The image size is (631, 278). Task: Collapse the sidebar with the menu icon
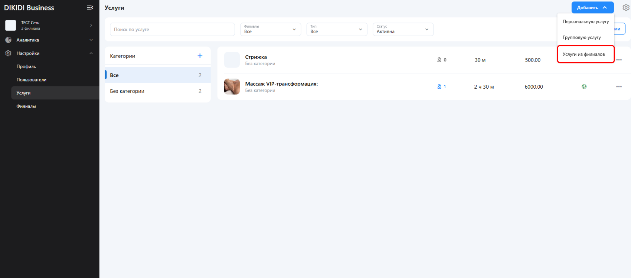pyautogui.click(x=90, y=7)
